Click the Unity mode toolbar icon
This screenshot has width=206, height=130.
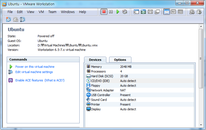(157, 12)
